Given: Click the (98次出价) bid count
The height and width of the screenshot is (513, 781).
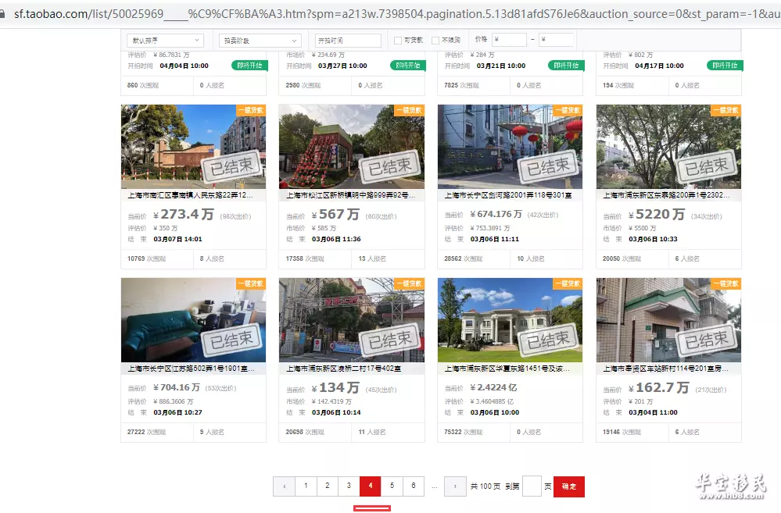Looking at the screenshot, I should pyautogui.click(x=235, y=216).
